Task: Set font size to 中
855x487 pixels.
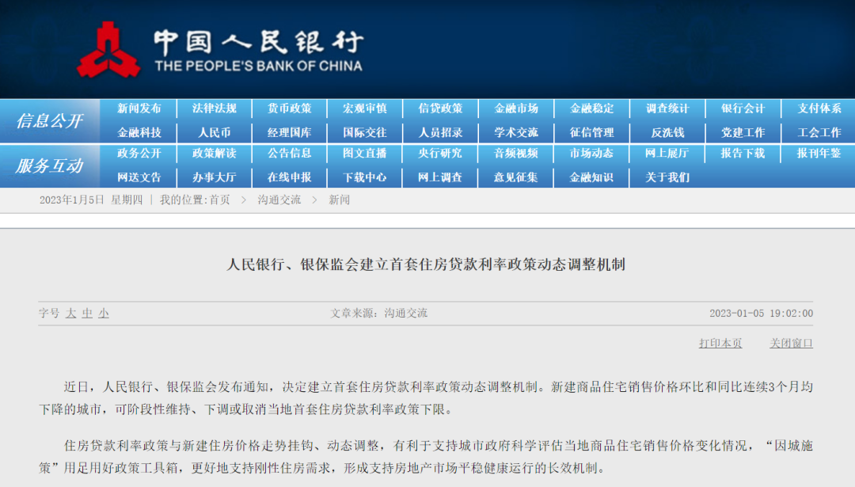Action: click(x=87, y=314)
